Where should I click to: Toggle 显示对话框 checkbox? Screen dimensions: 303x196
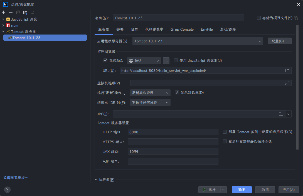pyautogui.click(x=177, y=93)
